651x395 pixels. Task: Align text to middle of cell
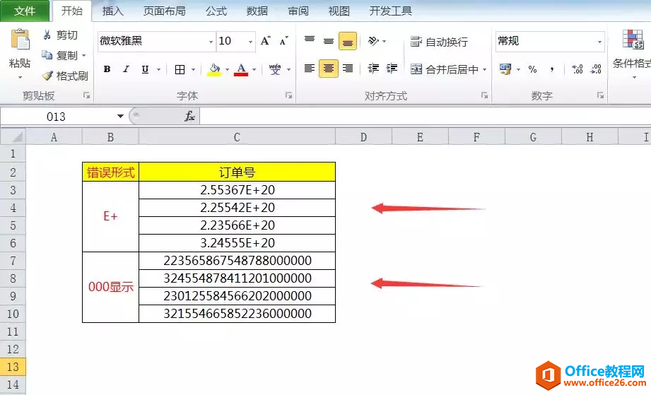pyautogui.click(x=329, y=41)
